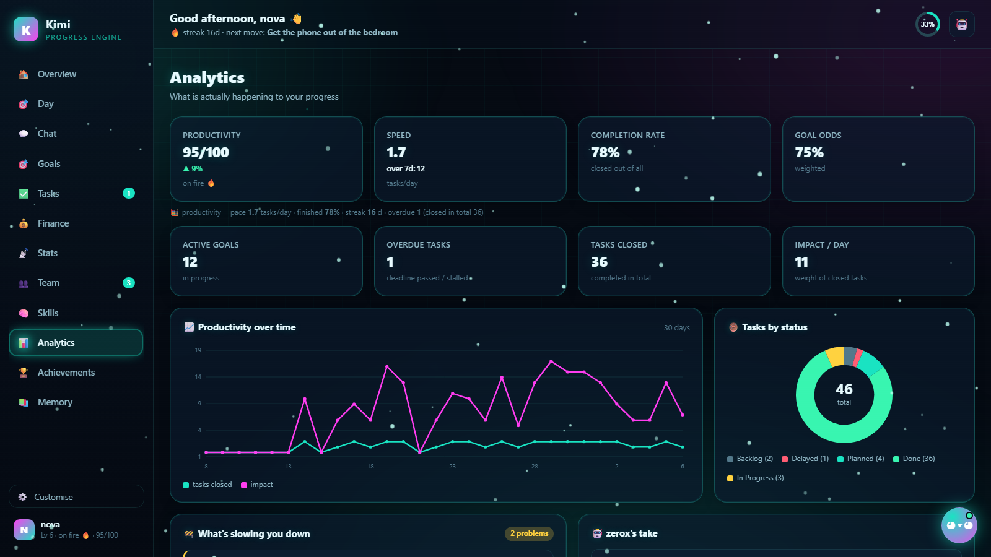Click the Kimi logo icon
The height and width of the screenshot is (557, 991).
[26, 29]
